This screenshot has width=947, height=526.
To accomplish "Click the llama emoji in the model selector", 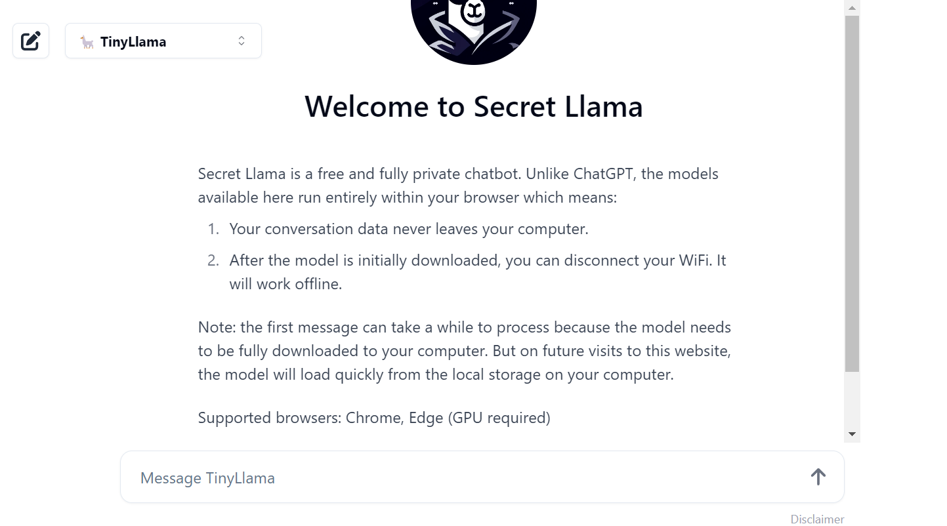I will tap(89, 41).
